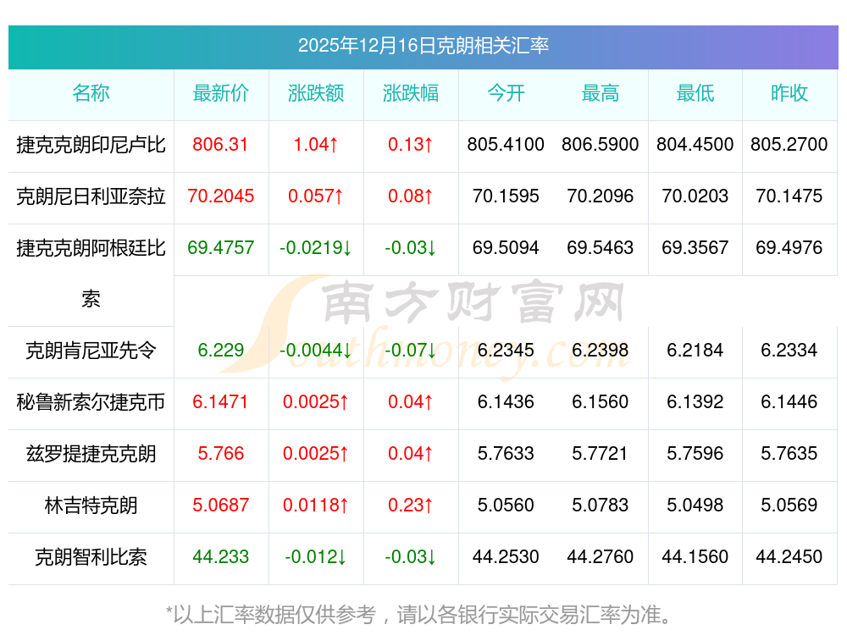Select the 涨跌幅 column header
This screenshot has height=641, width=847.
click(411, 93)
